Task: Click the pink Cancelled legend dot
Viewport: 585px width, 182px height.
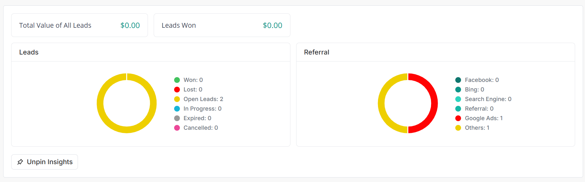Action: pos(177,128)
